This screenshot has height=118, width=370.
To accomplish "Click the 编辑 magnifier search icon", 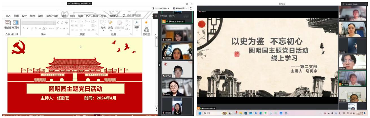I will tap(137, 22).
